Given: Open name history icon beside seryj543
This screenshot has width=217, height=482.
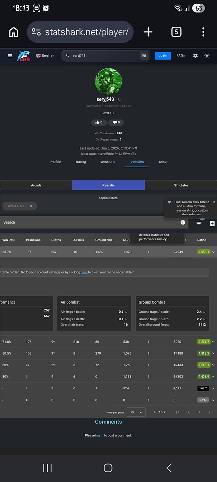Looking at the screenshot, I should (x=120, y=99).
